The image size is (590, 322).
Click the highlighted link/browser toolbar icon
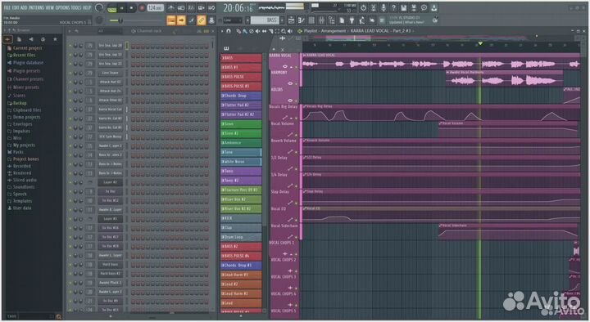click(202, 20)
